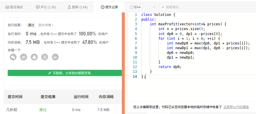Click line 5 dp0 dp1 initialization
Screen dimensions: 256x114
190,34
